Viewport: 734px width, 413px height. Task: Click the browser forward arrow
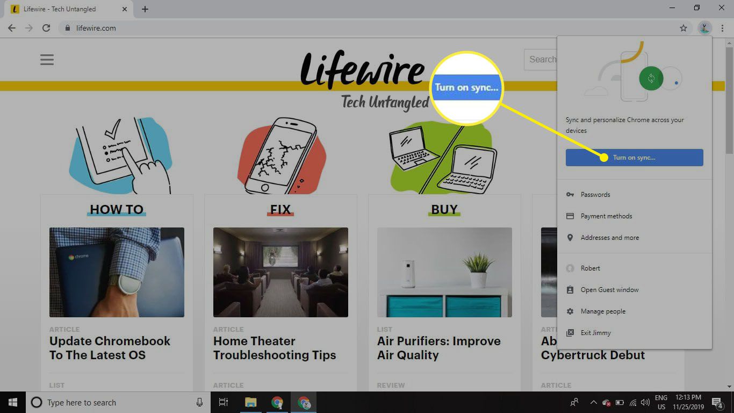pyautogui.click(x=28, y=28)
